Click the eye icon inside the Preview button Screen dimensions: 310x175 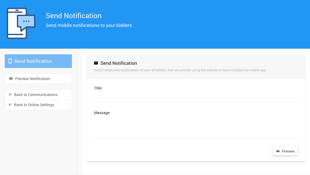[x=278, y=151]
